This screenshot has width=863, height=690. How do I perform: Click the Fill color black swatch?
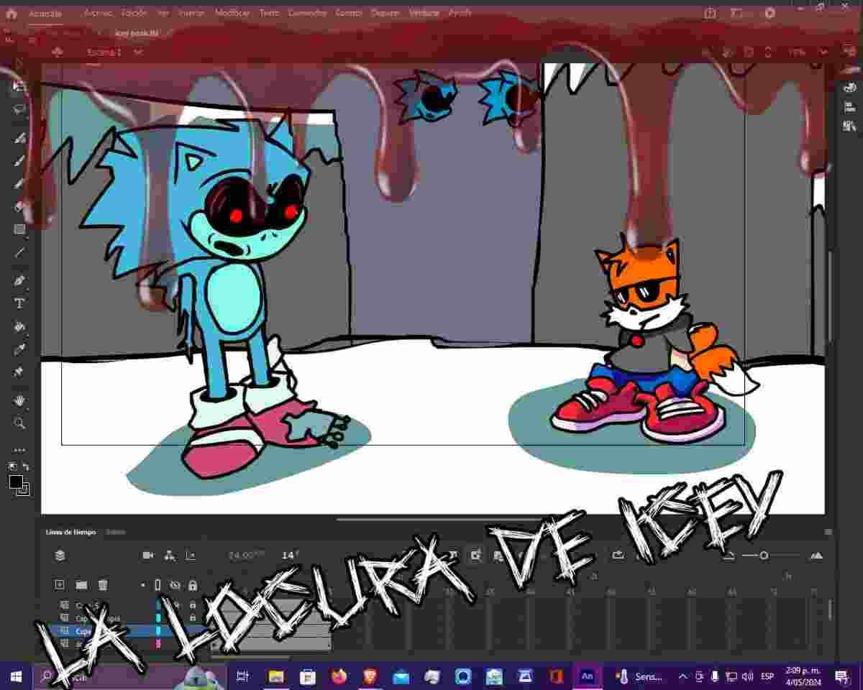pos(15,482)
